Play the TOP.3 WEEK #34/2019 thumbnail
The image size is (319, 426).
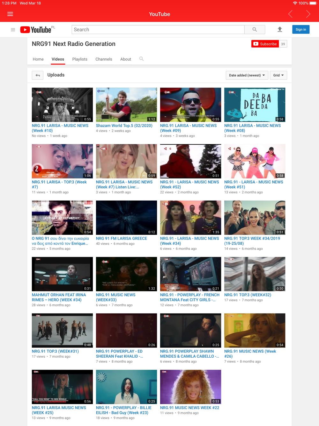[x=255, y=218]
